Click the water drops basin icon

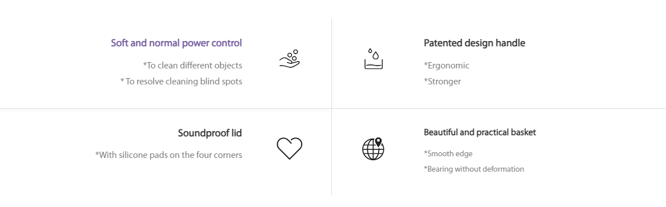coord(374,59)
